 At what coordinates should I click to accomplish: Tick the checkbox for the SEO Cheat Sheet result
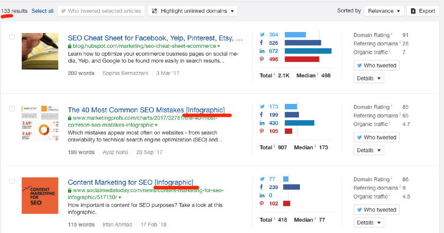tap(12, 37)
